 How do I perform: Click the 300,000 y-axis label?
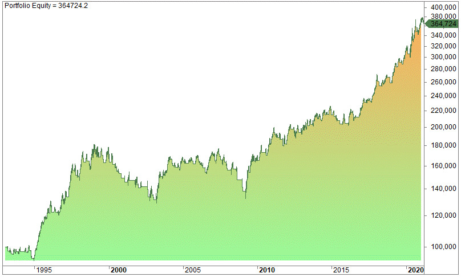[443, 56]
